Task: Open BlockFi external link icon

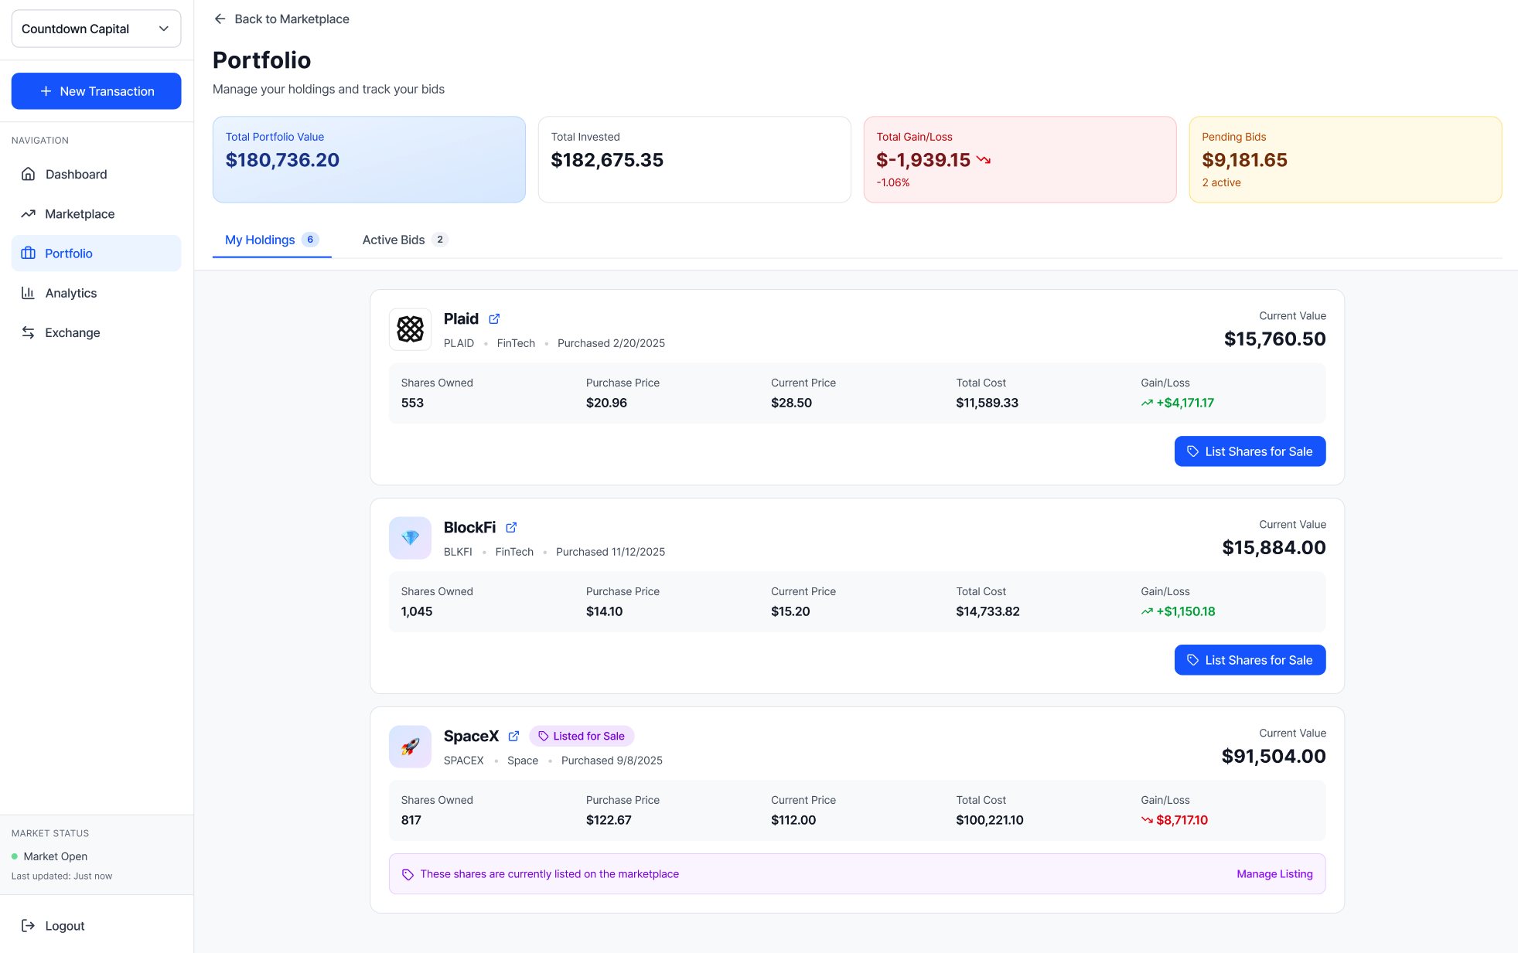Action: pyautogui.click(x=511, y=528)
